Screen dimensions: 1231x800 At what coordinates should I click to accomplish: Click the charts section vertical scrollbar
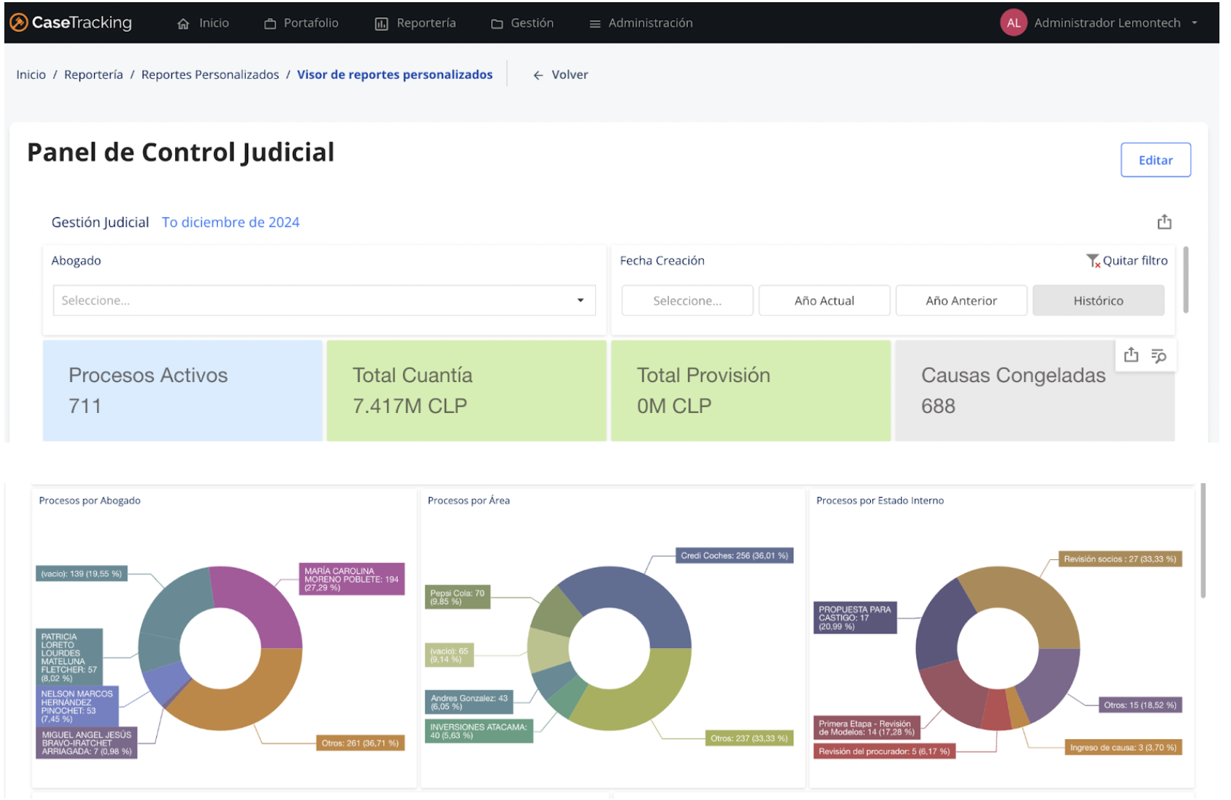point(1203,541)
